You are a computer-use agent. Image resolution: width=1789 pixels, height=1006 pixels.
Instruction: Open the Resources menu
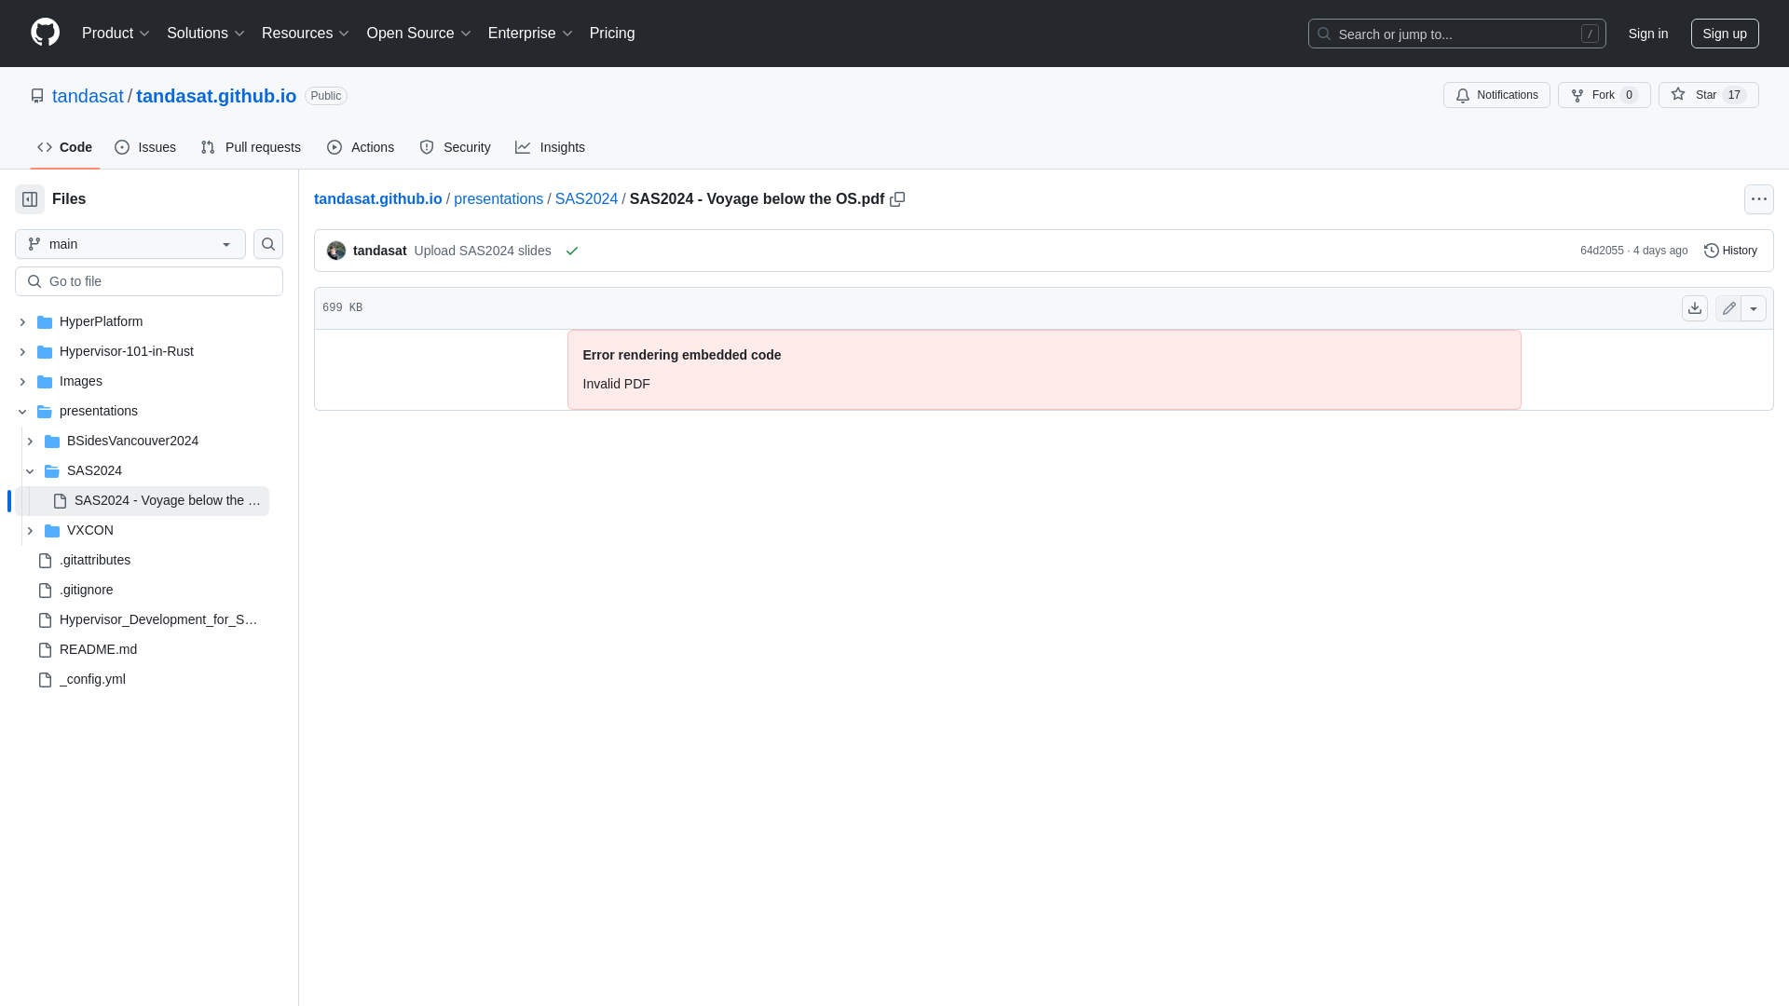pyautogui.click(x=305, y=34)
